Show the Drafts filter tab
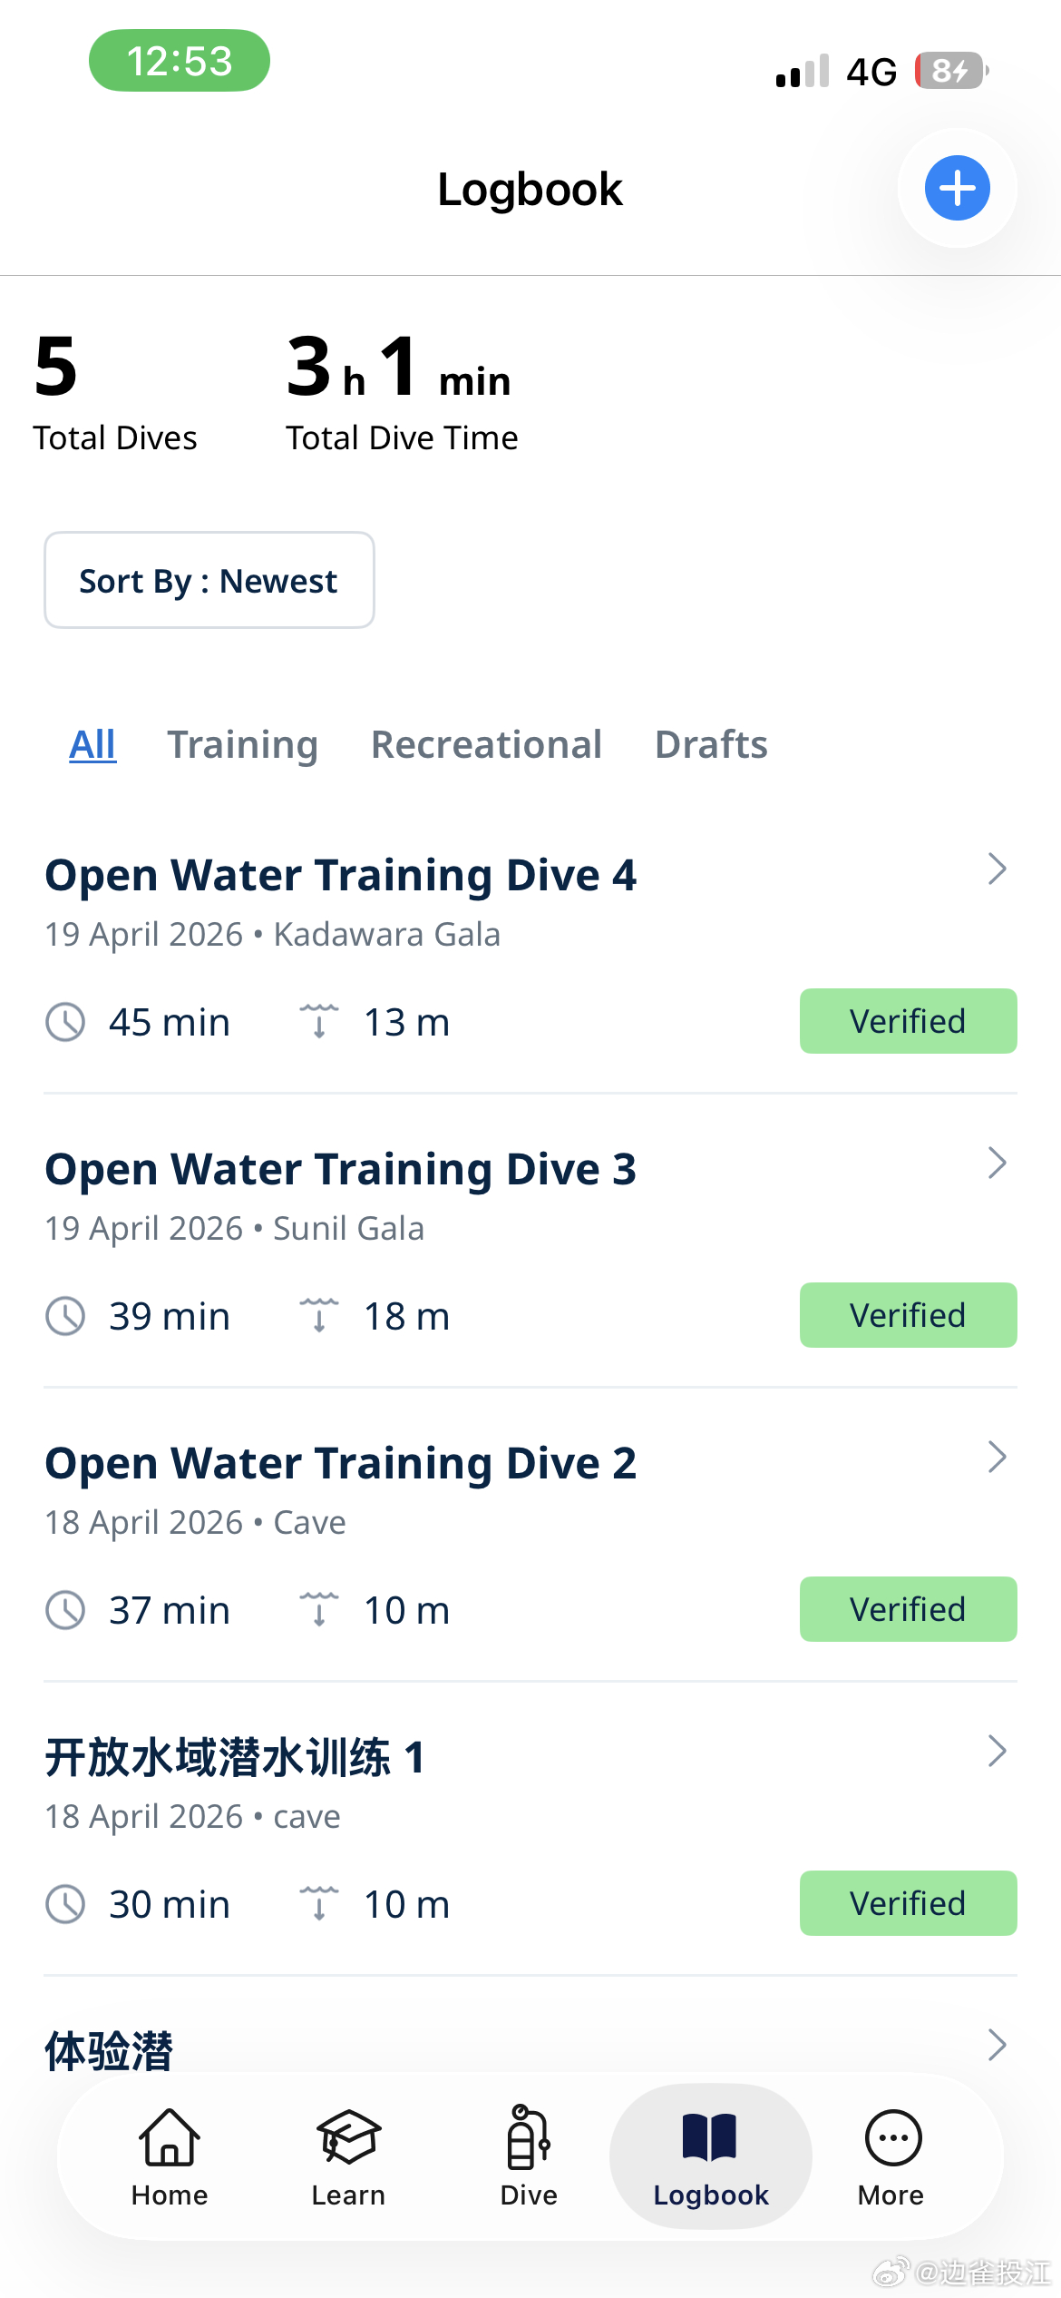The width and height of the screenshot is (1061, 2298). (711, 744)
